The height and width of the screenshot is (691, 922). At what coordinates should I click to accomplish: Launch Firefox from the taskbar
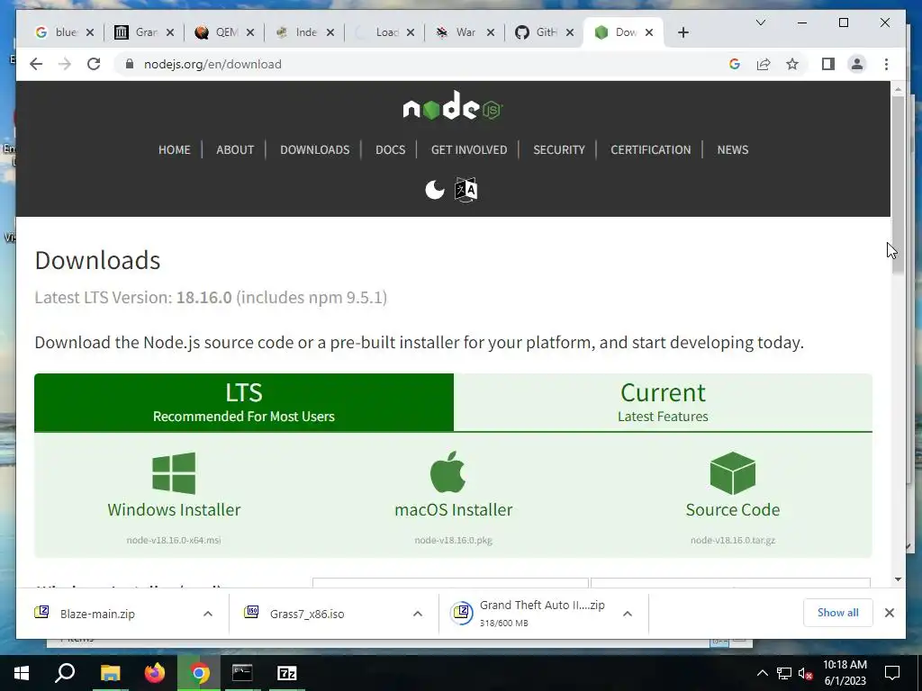click(155, 673)
